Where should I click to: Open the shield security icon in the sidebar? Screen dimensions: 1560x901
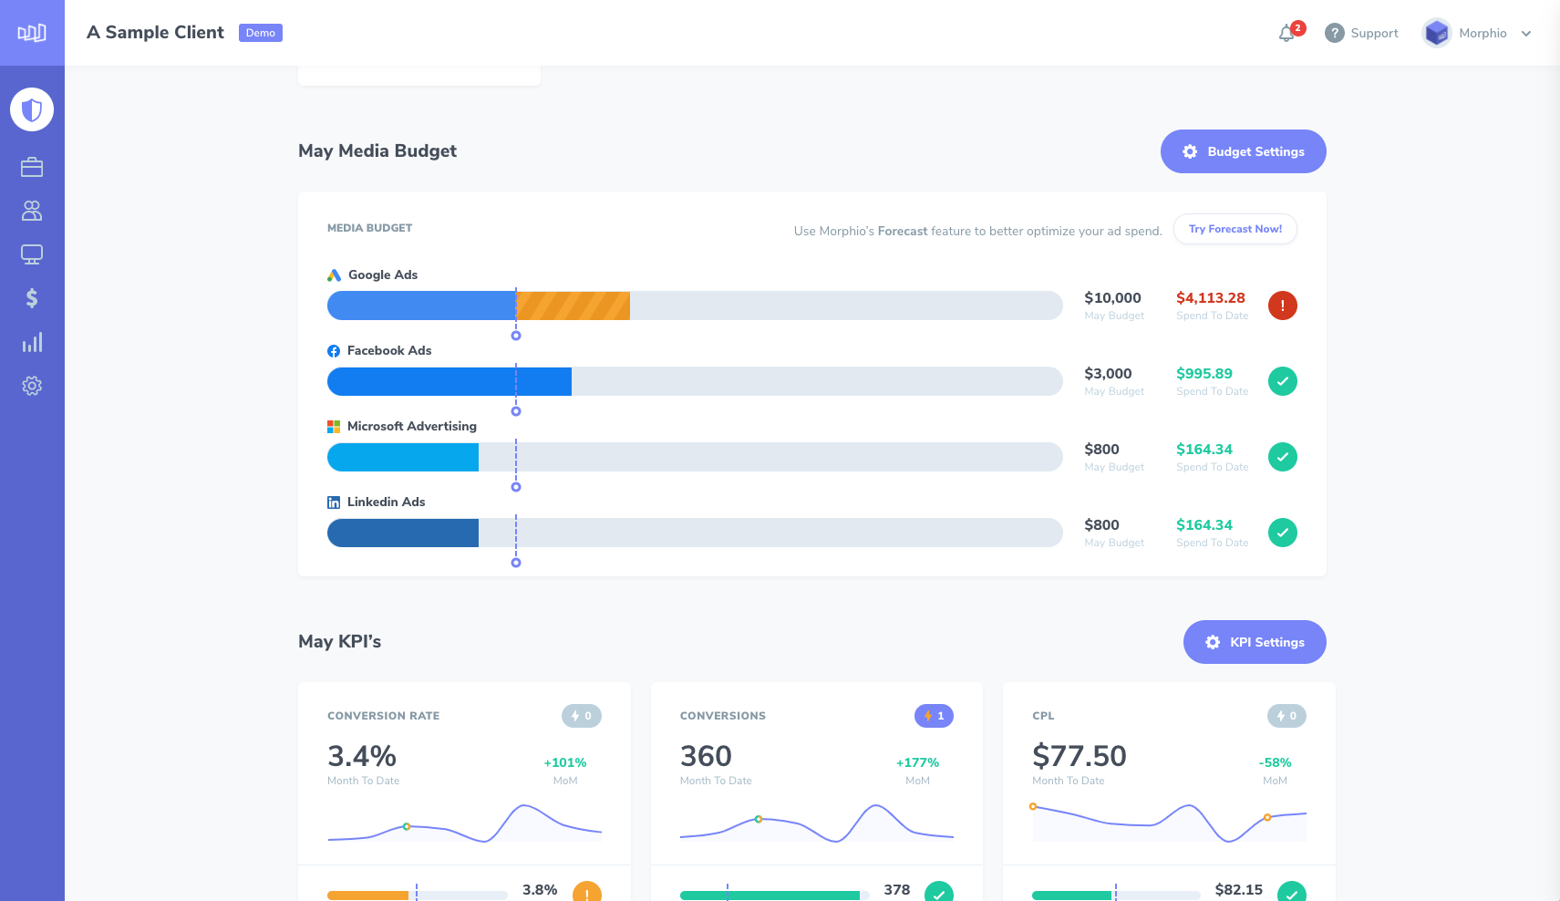click(32, 109)
